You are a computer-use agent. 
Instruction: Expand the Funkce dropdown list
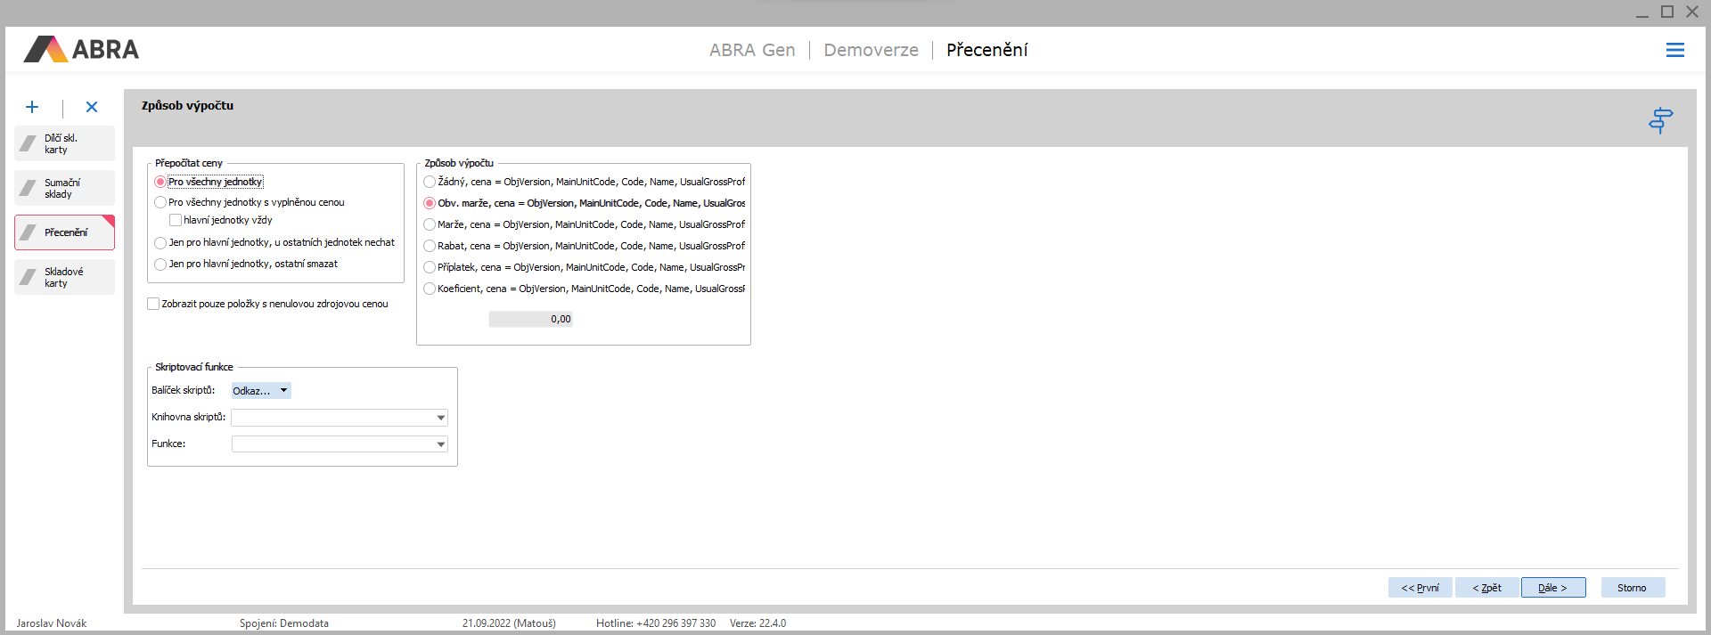[440, 444]
